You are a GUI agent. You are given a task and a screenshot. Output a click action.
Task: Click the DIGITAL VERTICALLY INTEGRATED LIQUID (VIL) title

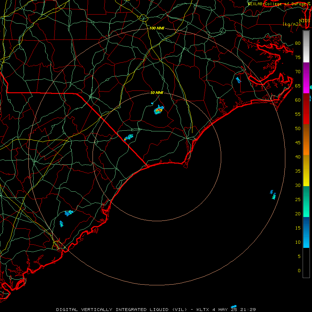(122, 310)
